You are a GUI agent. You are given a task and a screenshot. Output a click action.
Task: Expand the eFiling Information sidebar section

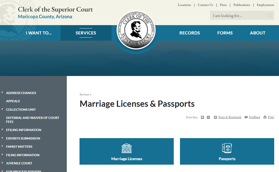coord(2,130)
